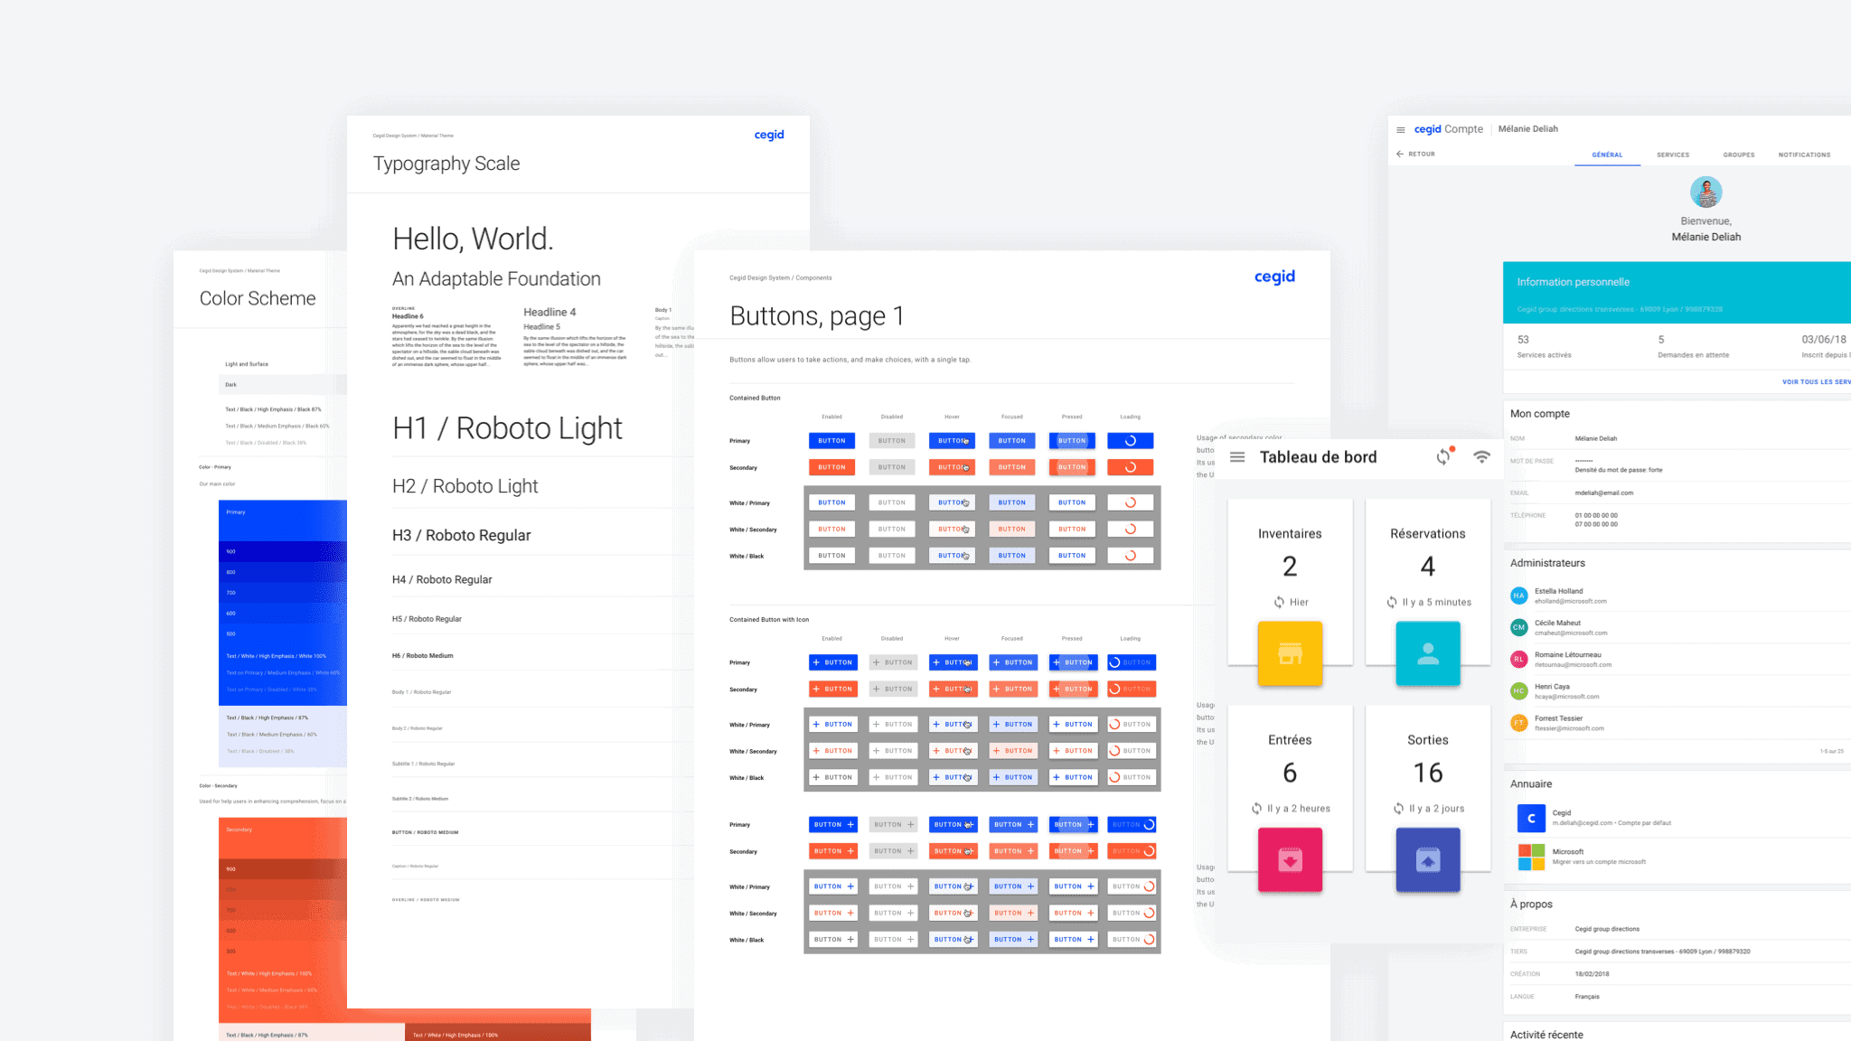This screenshot has width=1851, height=1041.
Task: Switch to the Groupes tab
Action: click(x=1738, y=155)
